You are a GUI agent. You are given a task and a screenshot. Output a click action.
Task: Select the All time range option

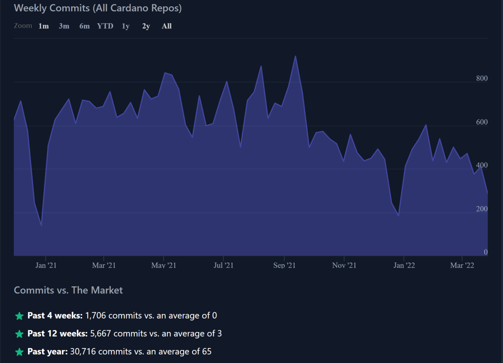pyautogui.click(x=166, y=26)
